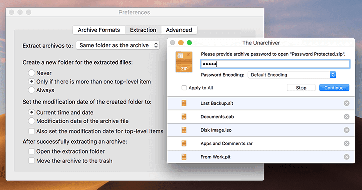Cancel extraction of Documents.cab
The height and width of the screenshot is (190, 362).
346,117
